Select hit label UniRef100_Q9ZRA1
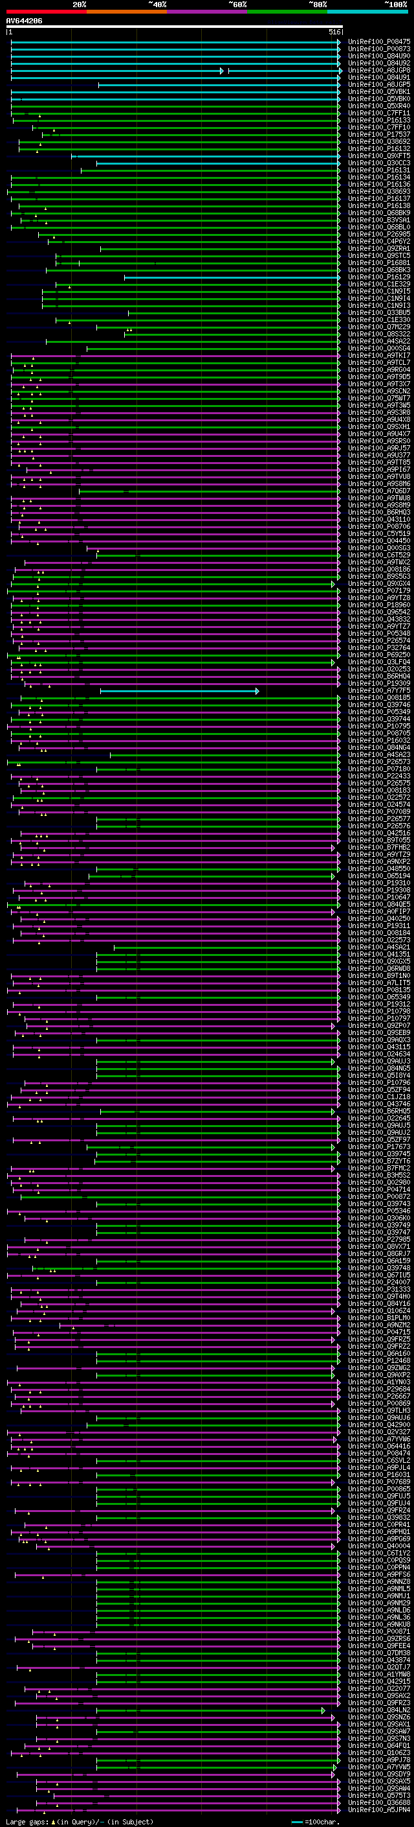 [378, 249]
